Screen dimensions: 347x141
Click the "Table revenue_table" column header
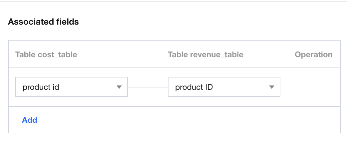[205, 55]
